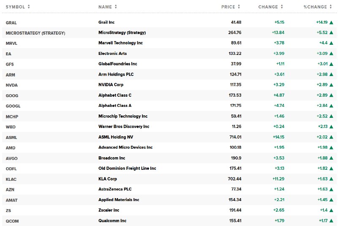
Task: Click the SYMBOL column header
Action: click(x=15, y=7)
